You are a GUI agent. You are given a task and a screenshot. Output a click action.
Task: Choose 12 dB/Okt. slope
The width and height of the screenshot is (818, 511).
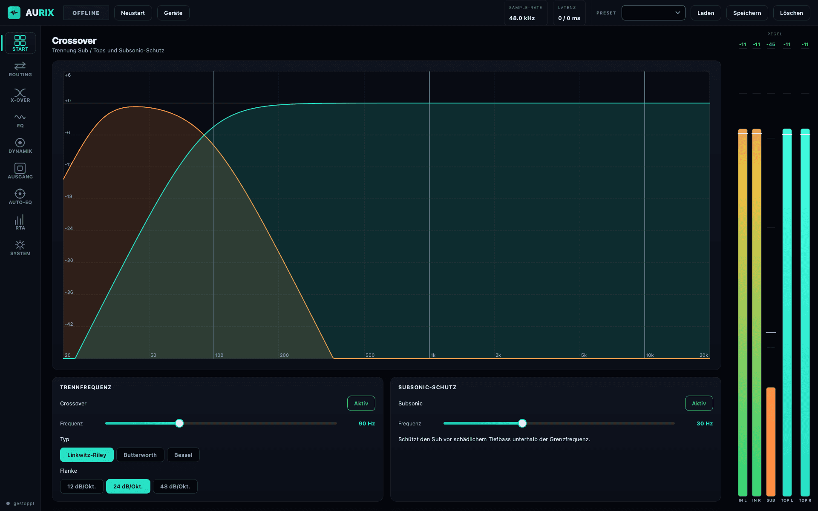82,486
